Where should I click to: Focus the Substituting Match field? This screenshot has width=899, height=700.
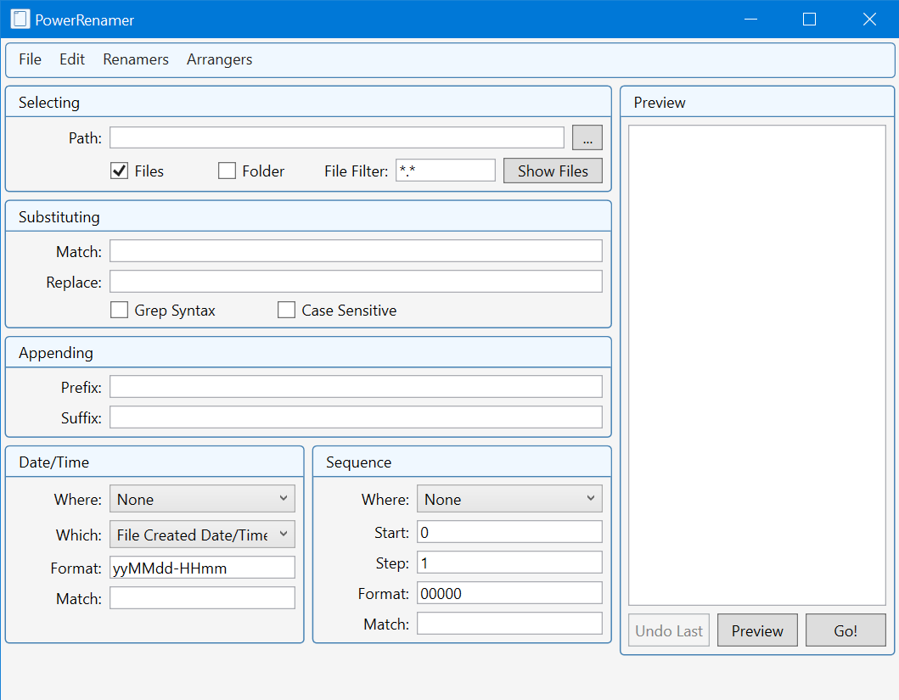point(356,251)
